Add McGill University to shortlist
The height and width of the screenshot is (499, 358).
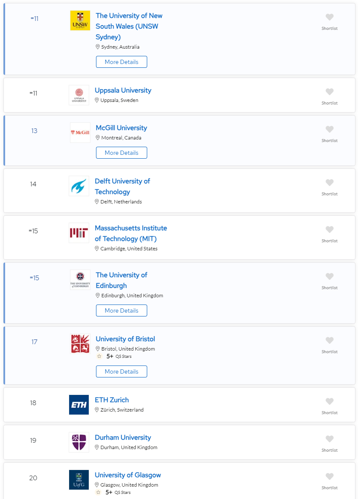[329, 130]
